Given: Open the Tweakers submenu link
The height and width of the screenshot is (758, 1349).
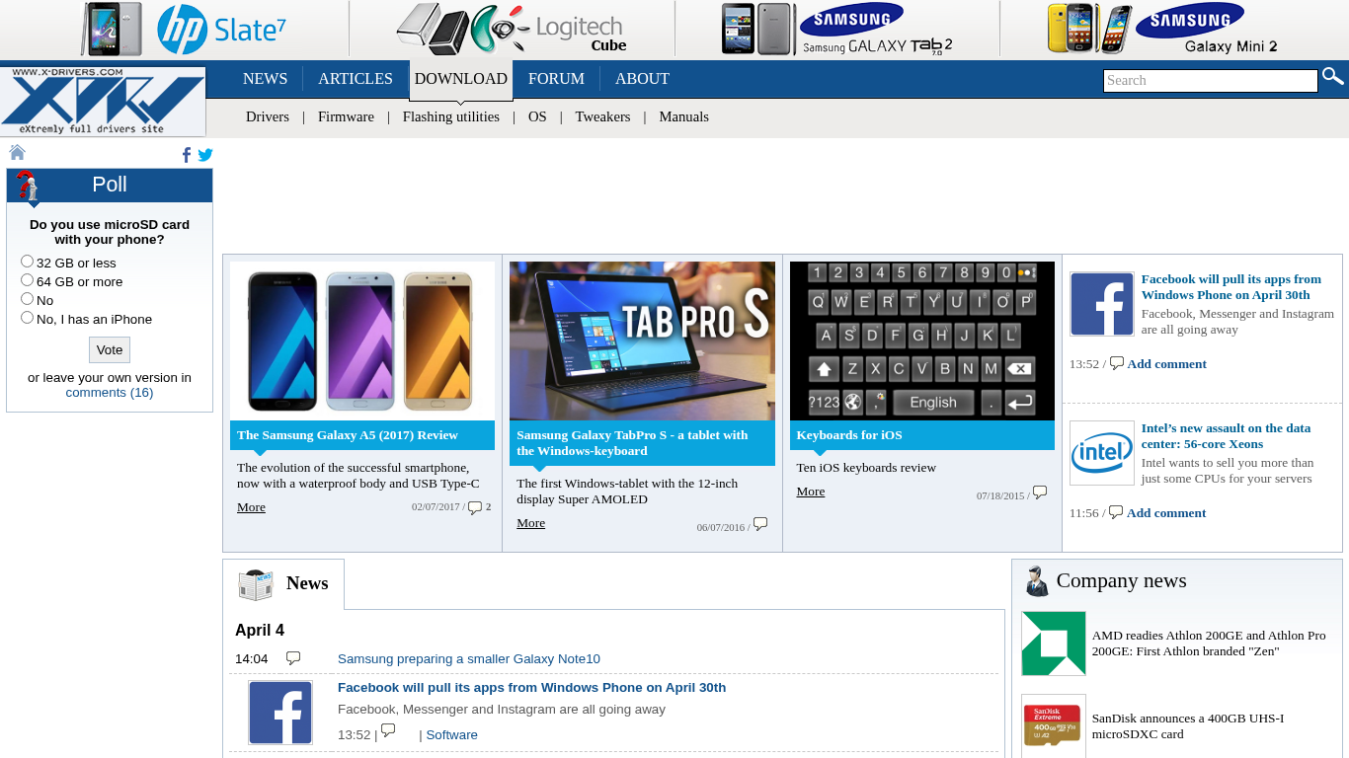Looking at the screenshot, I should [602, 116].
